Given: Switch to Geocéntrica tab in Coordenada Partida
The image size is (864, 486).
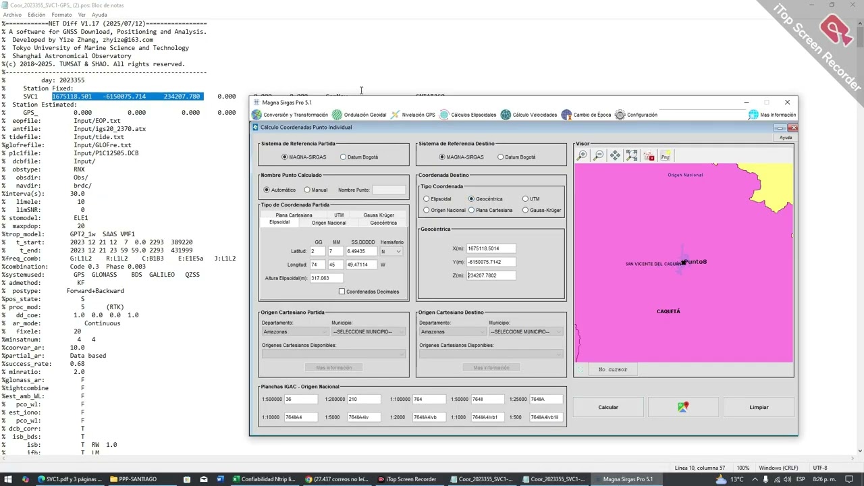Looking at the screenshot, I should tap(383, 223).
